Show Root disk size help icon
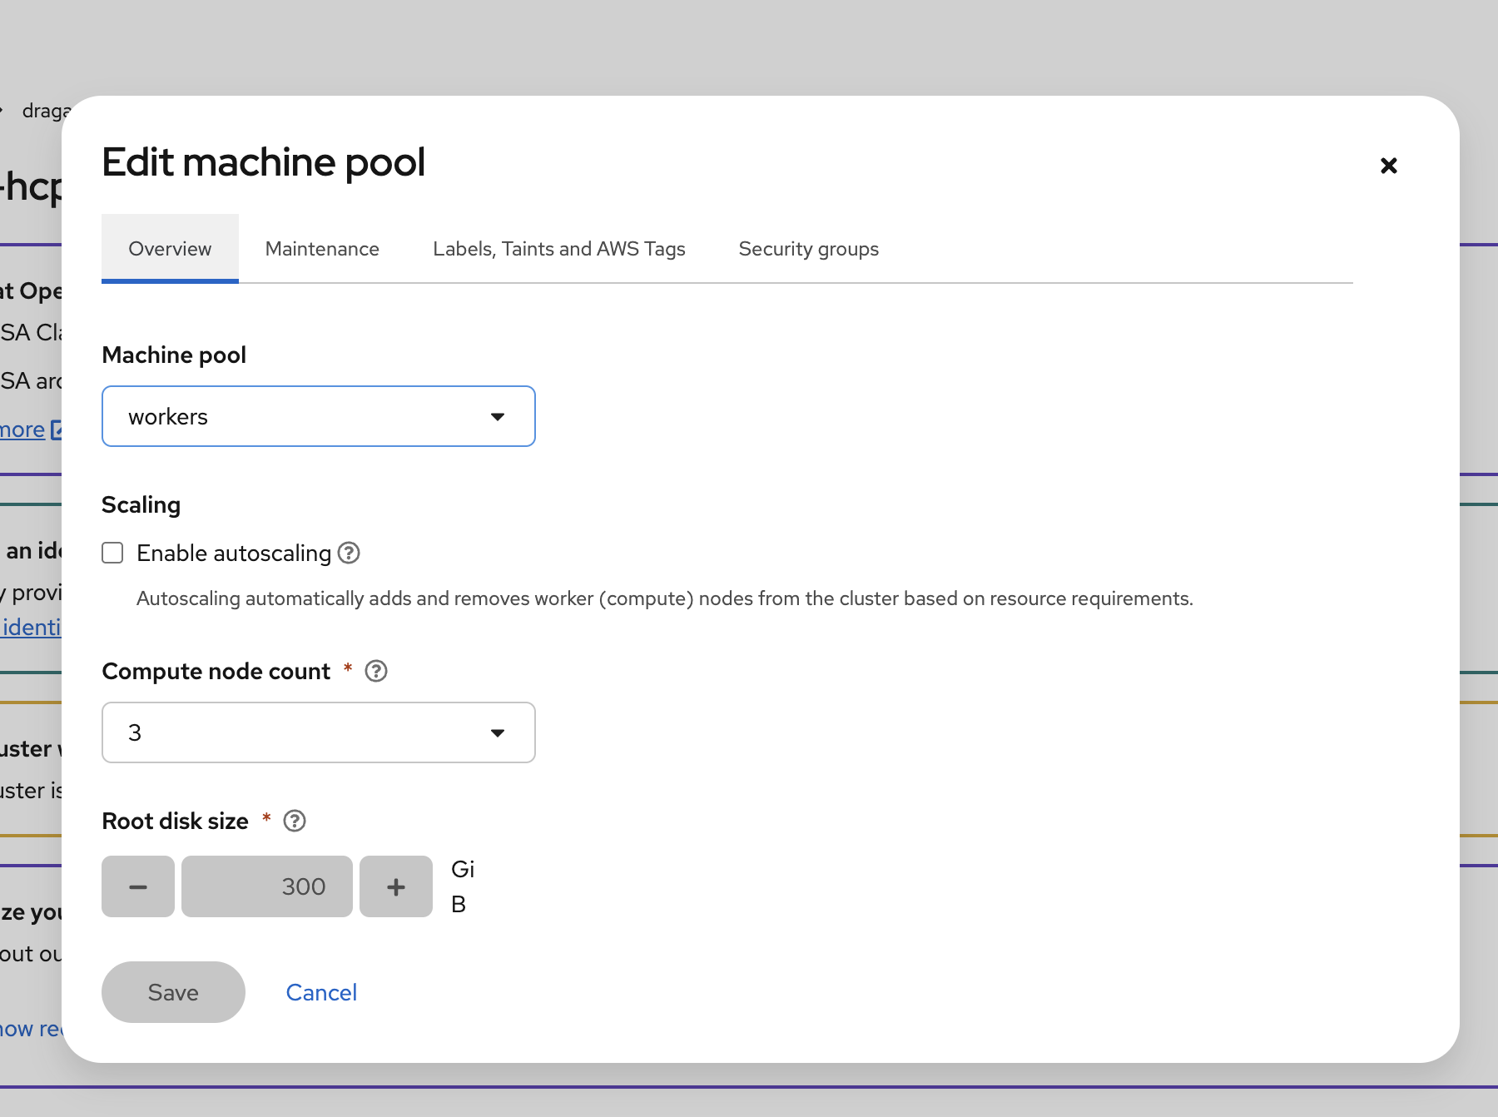 point(295,821)
